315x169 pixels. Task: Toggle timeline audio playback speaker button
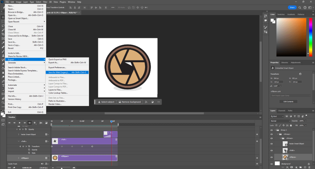click(x=30, y=123)
